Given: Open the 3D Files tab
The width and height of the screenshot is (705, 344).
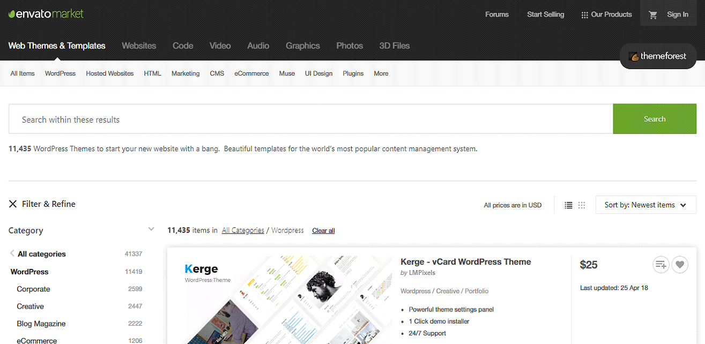Looking at the screenshot, I should click(394, 46).
